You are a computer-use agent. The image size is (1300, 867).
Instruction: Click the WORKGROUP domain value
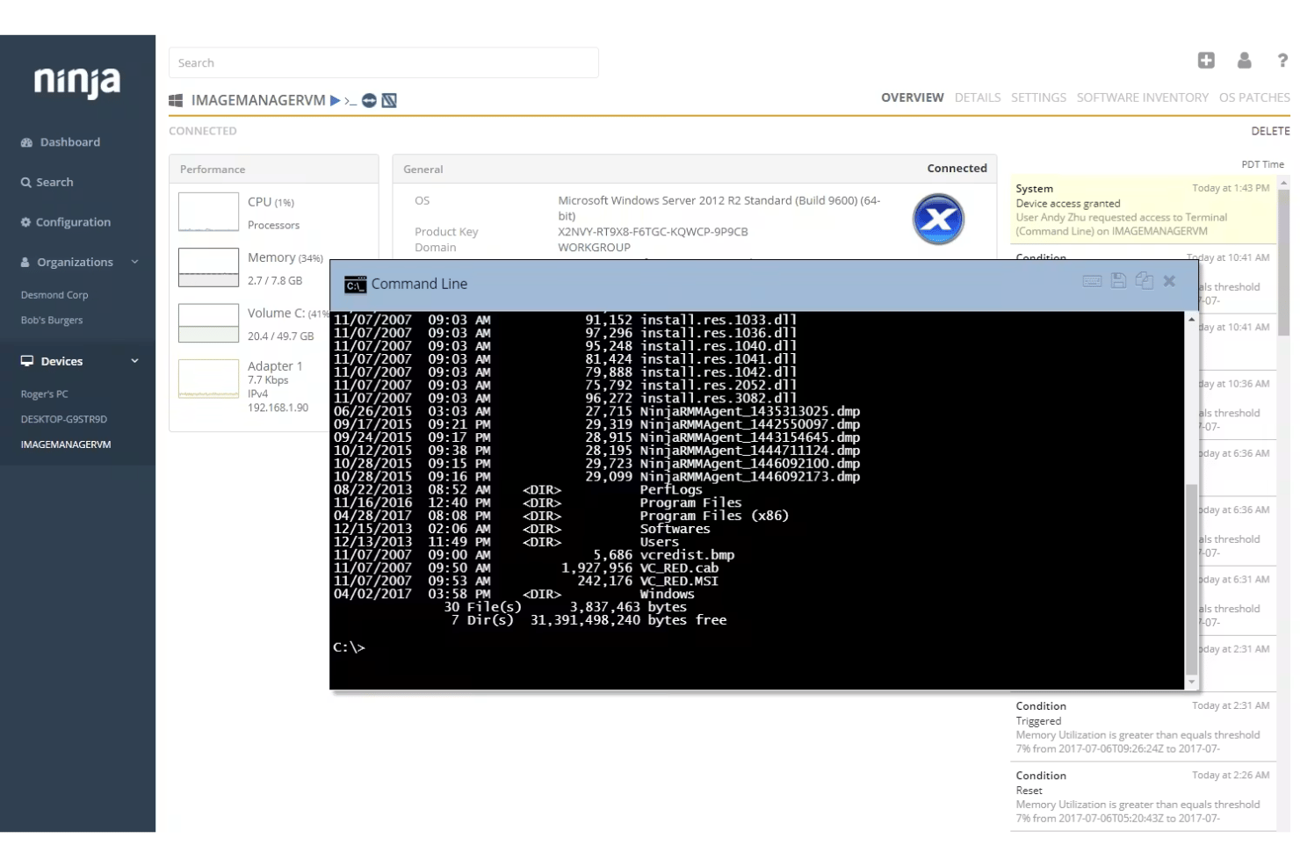click(x=594, y=248)
